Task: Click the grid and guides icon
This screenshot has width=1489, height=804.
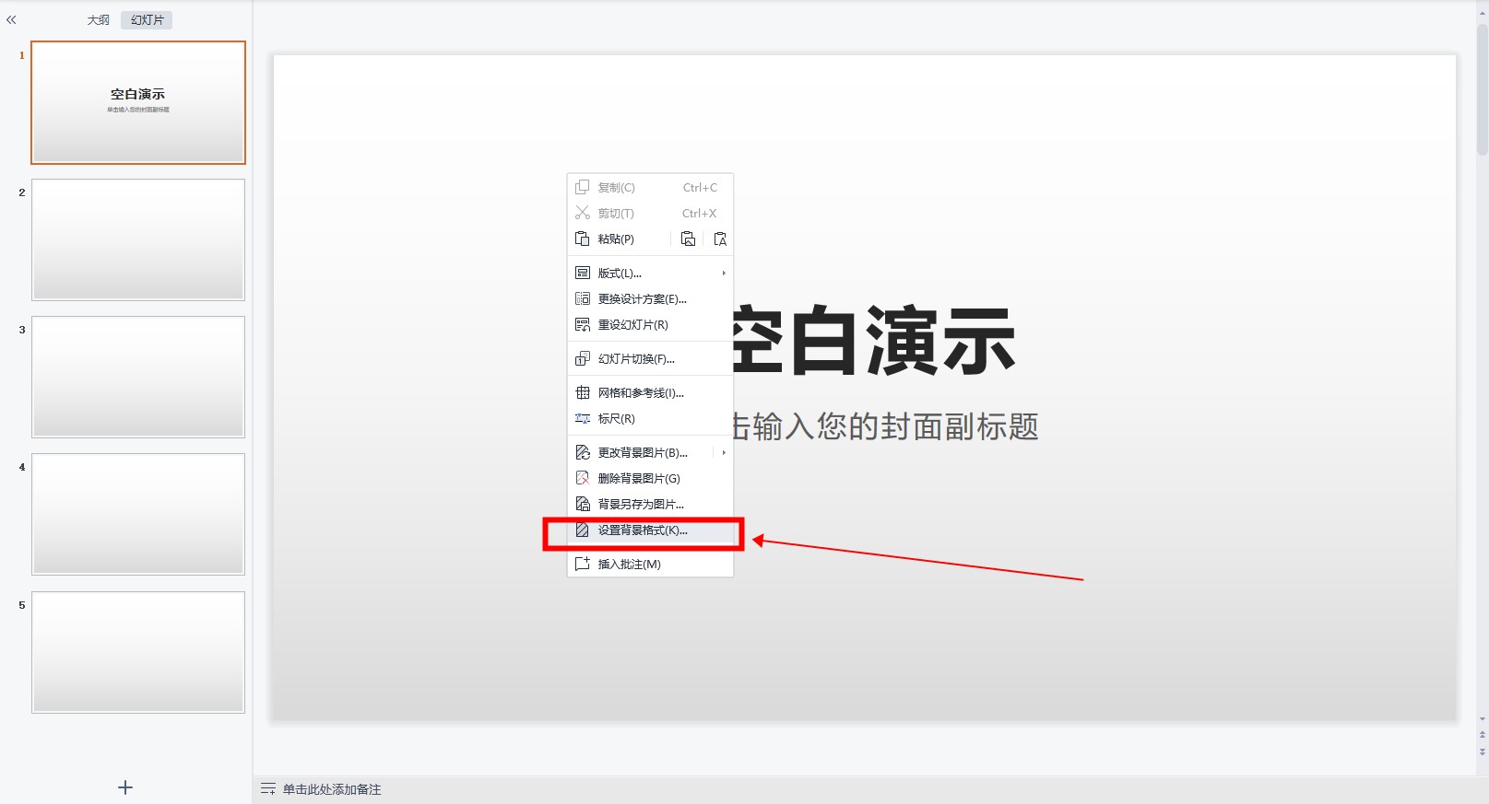Action: tap(583, 392)
